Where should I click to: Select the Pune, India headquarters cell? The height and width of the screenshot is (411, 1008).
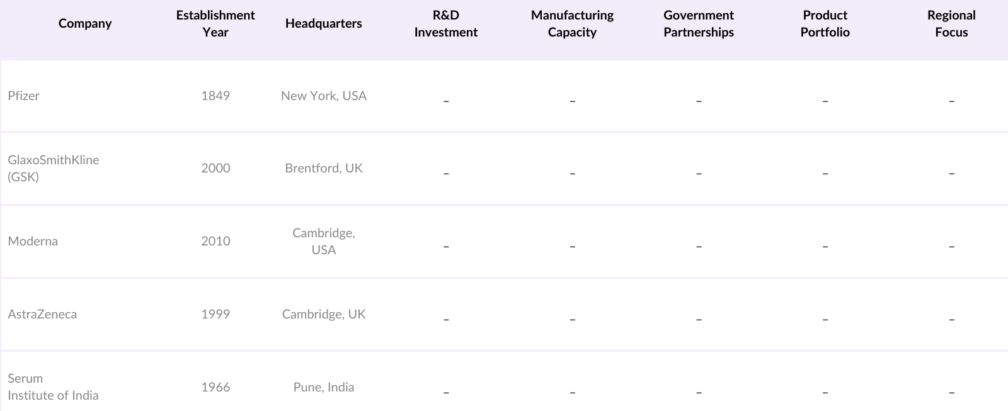point(324,387)
